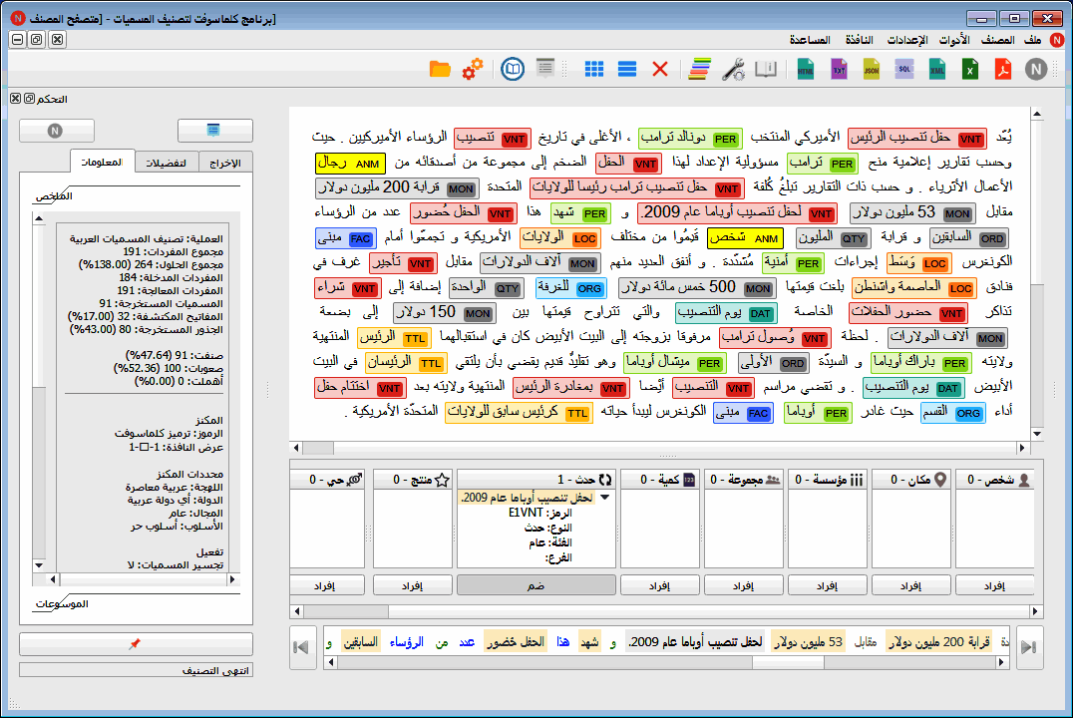This screenshot has height=718, width=1073.
Task: Select the دونالد ترامب PER tag
Action: (x=690, y=139)
